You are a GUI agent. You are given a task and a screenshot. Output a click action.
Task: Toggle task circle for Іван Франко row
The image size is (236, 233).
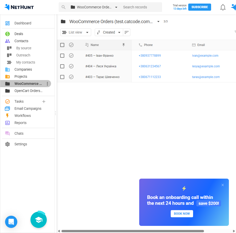click(x=71, y=56)
